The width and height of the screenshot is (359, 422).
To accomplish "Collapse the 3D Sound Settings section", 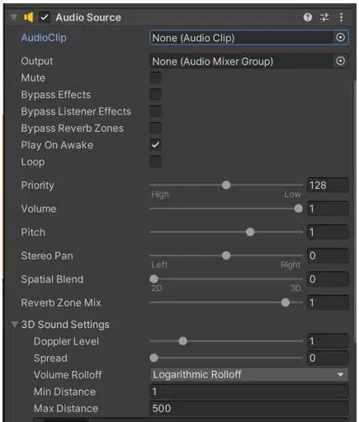I will click(14, 325).
